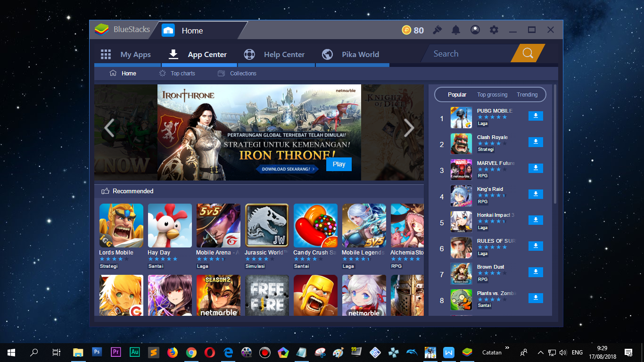Open the Jurassic World app icon

tap(267, 225)
